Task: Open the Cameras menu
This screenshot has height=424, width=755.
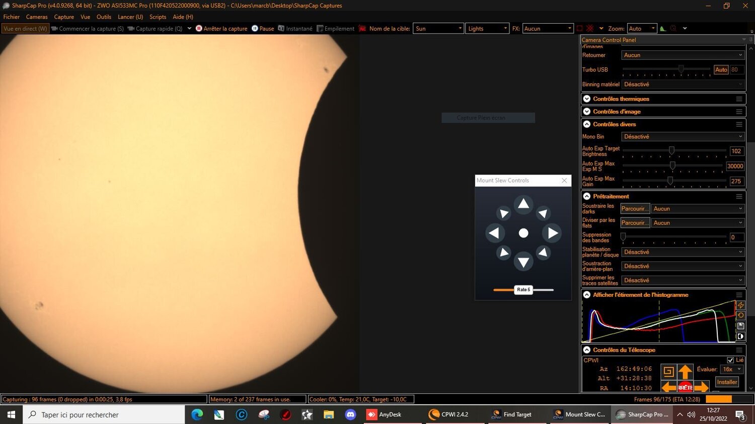Action: tap(37, 17)
